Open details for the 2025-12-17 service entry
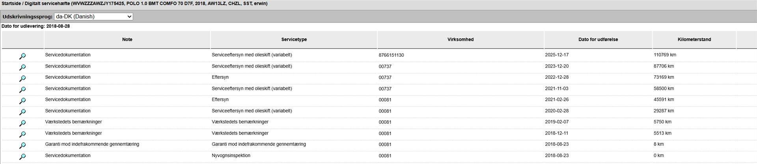Screen dimensions: 757x164 pyautogui.click(x=22, y=56)
